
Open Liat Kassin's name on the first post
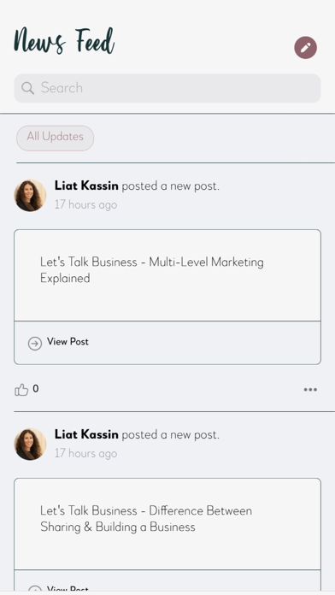pos(86,186)
